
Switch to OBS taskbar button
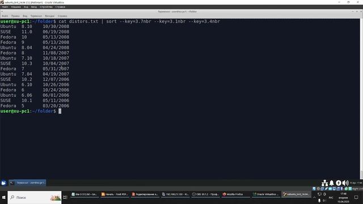[205, 194]
